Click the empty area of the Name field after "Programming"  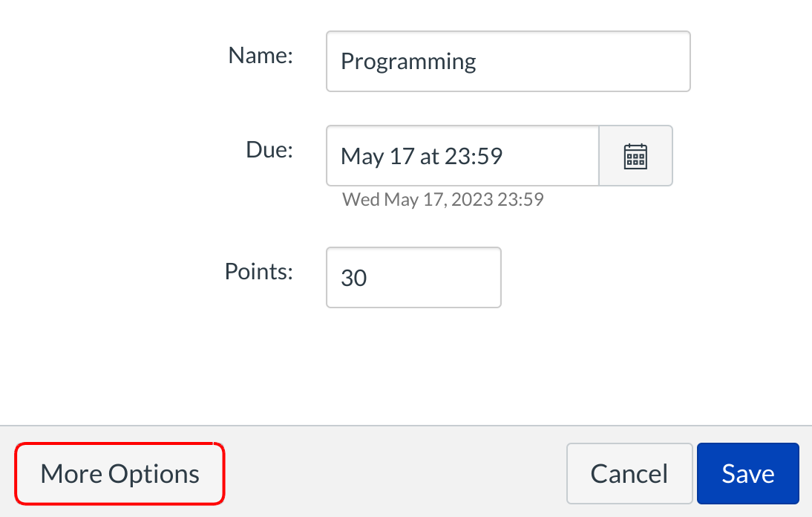[594, 61]
